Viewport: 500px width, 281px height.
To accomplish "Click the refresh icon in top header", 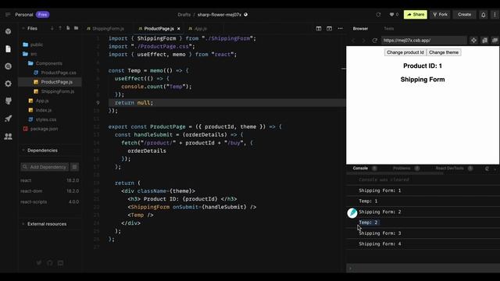I will [x=378, y=15].
